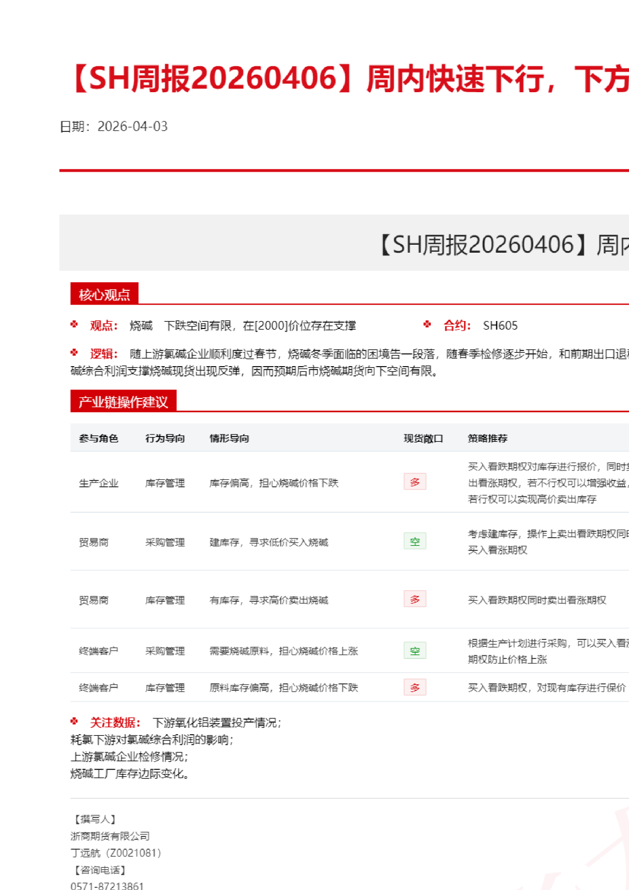The width and height of the screenshot is (629, 890).
Task: Click the date text 2026-04-03
Action: pos(132,127)
